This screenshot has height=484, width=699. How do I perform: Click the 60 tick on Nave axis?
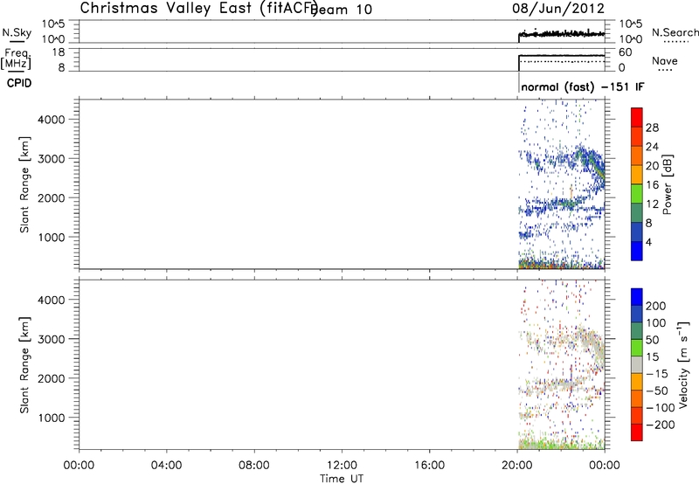tap(626, 52)
